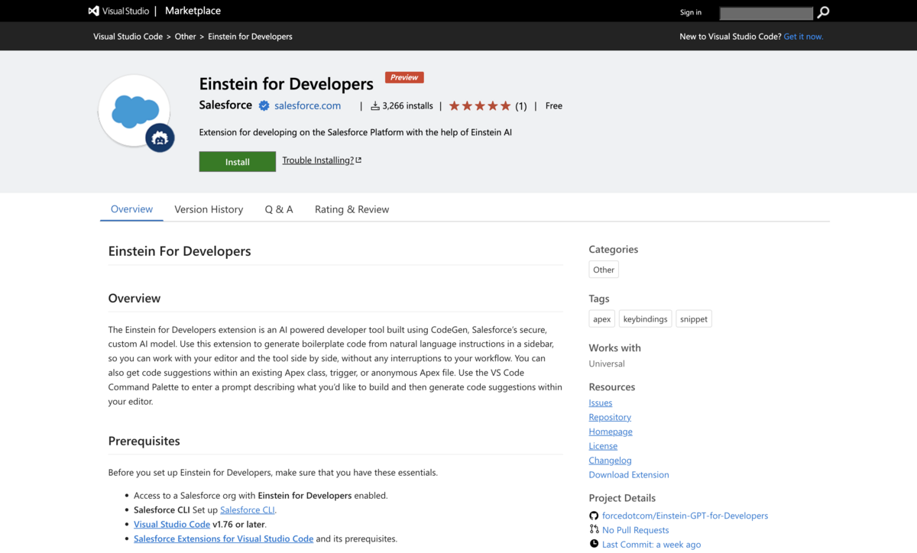Click the Visual Studio logo in header

95,11
